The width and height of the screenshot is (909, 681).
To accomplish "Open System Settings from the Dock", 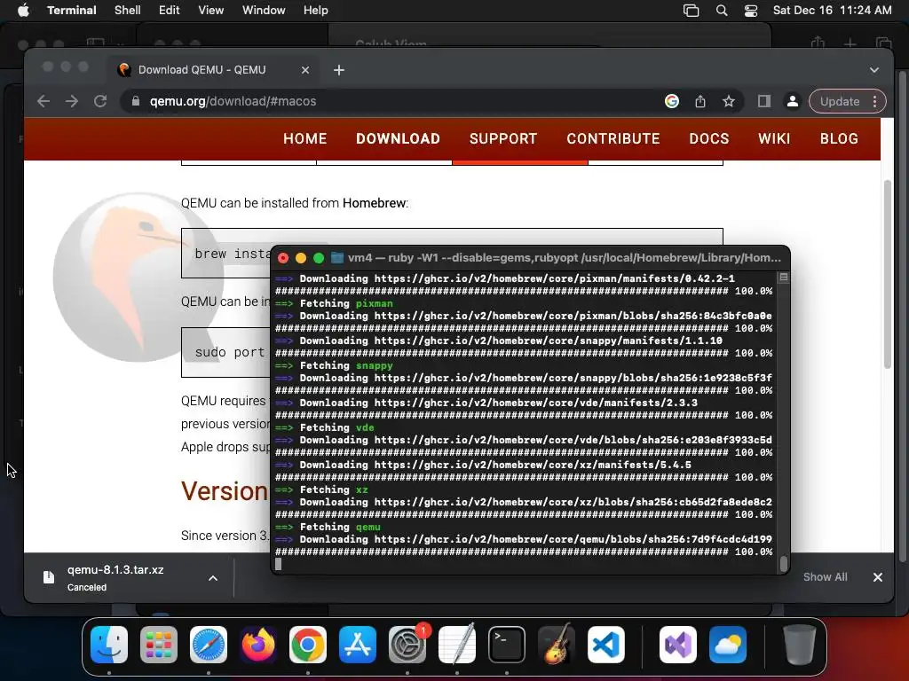I will click(407, 645).
